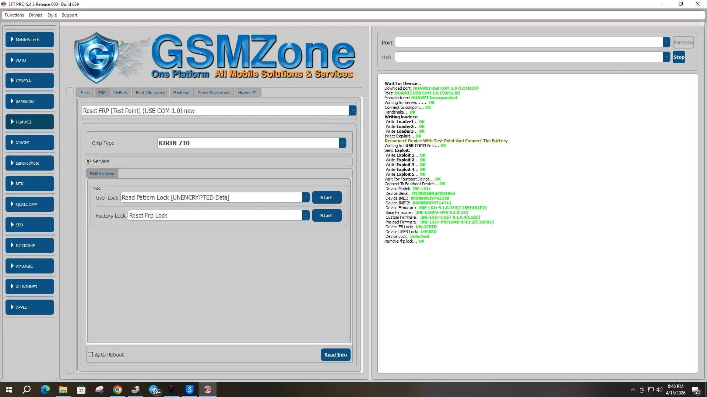Expand the Port selection dropdown
Screen dimensions: 707x397
tap(666, 42)
